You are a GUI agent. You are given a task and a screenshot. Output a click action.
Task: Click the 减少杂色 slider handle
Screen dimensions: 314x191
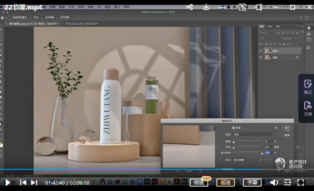point(262,153)
